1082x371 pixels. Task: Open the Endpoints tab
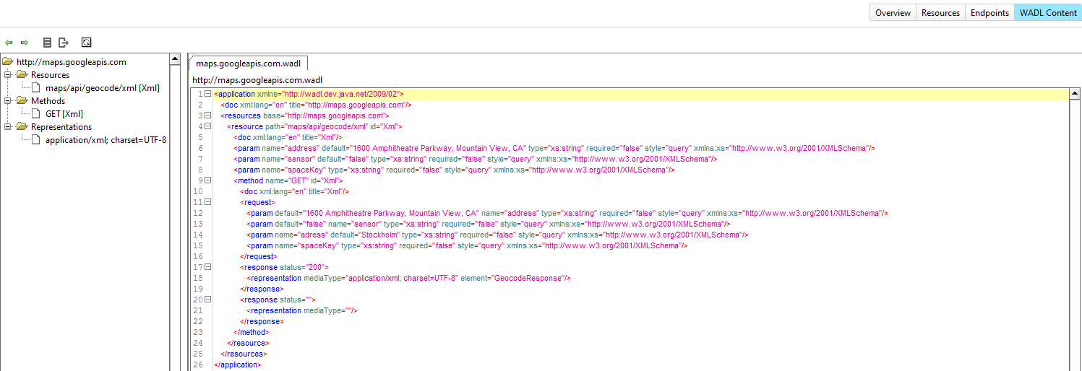click(x=989, y=13)
